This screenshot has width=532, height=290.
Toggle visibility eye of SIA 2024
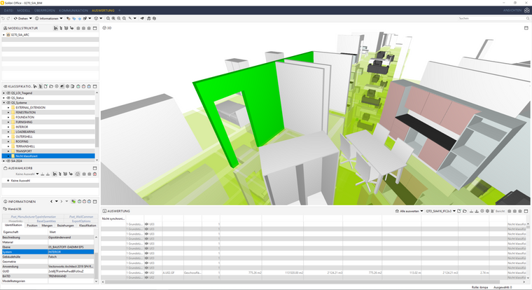pos(8,161)
